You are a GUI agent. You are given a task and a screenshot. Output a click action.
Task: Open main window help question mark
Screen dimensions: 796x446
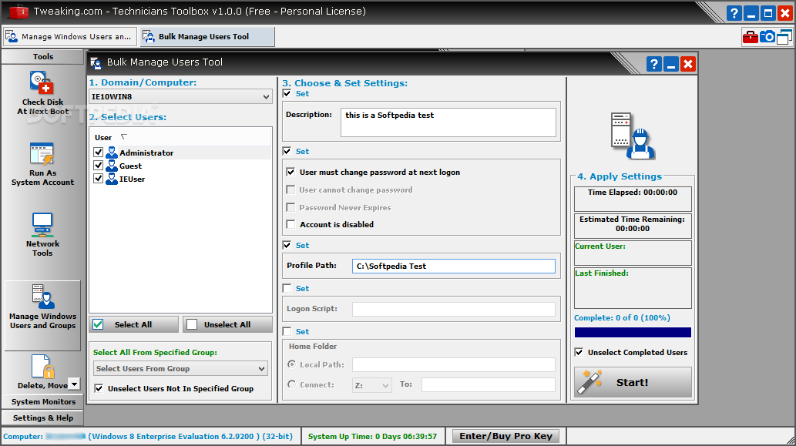734,13
